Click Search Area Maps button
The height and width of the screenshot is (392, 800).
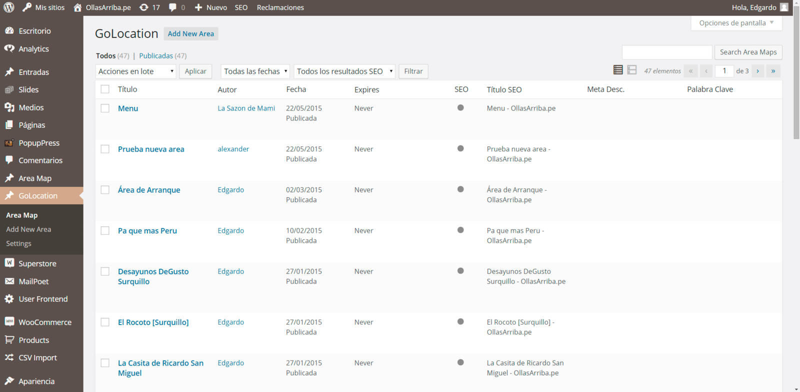(748, 52)
